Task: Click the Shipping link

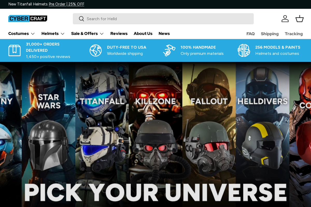Action: pos(270,34)
